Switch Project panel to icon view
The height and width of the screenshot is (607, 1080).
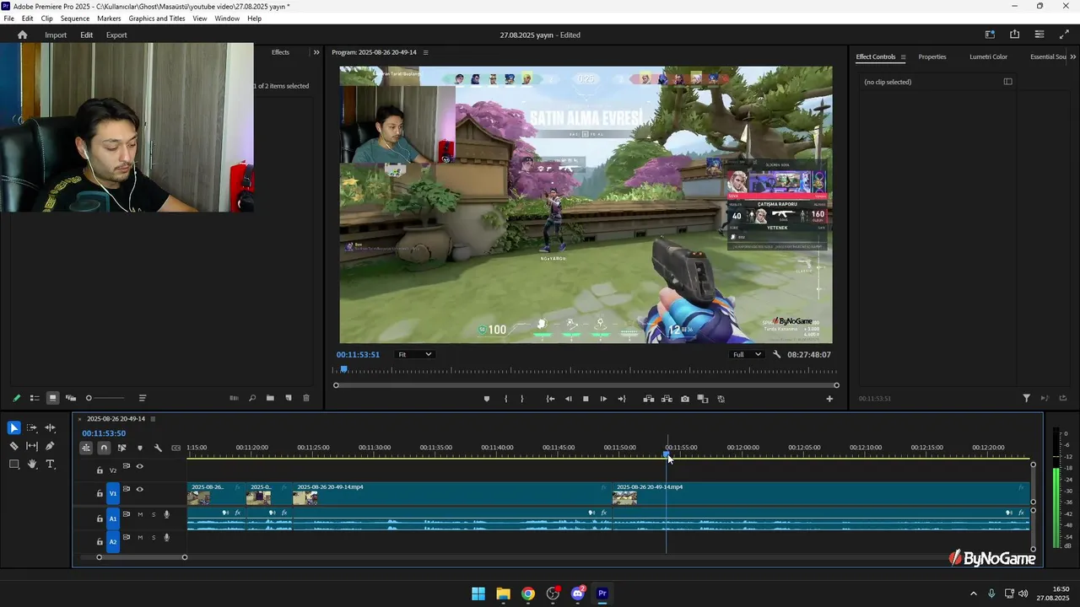point(52,398)
